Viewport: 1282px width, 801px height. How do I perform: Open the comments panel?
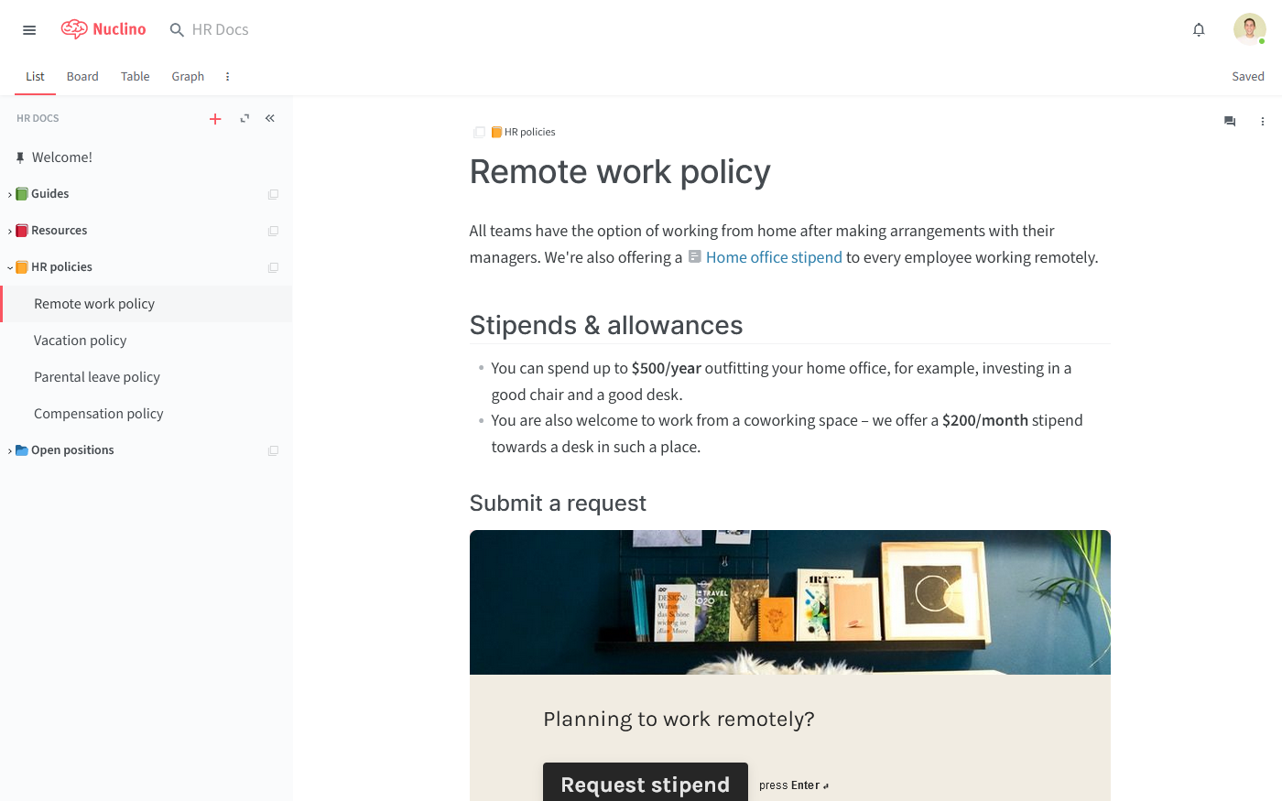[x=1230, y=121]
